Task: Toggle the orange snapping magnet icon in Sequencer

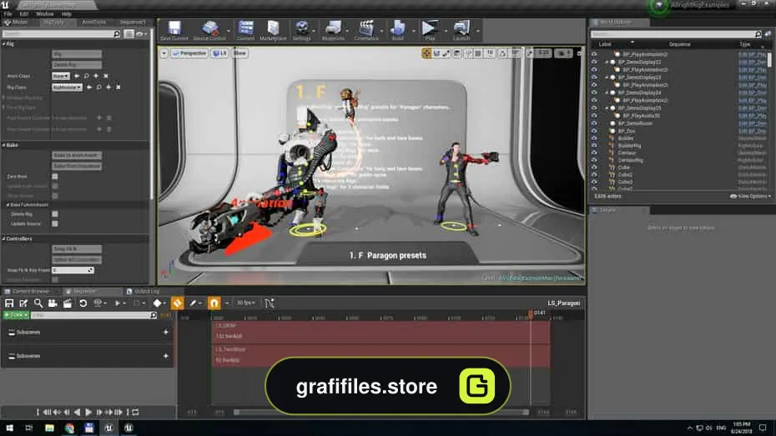Action: coord(214,303)
